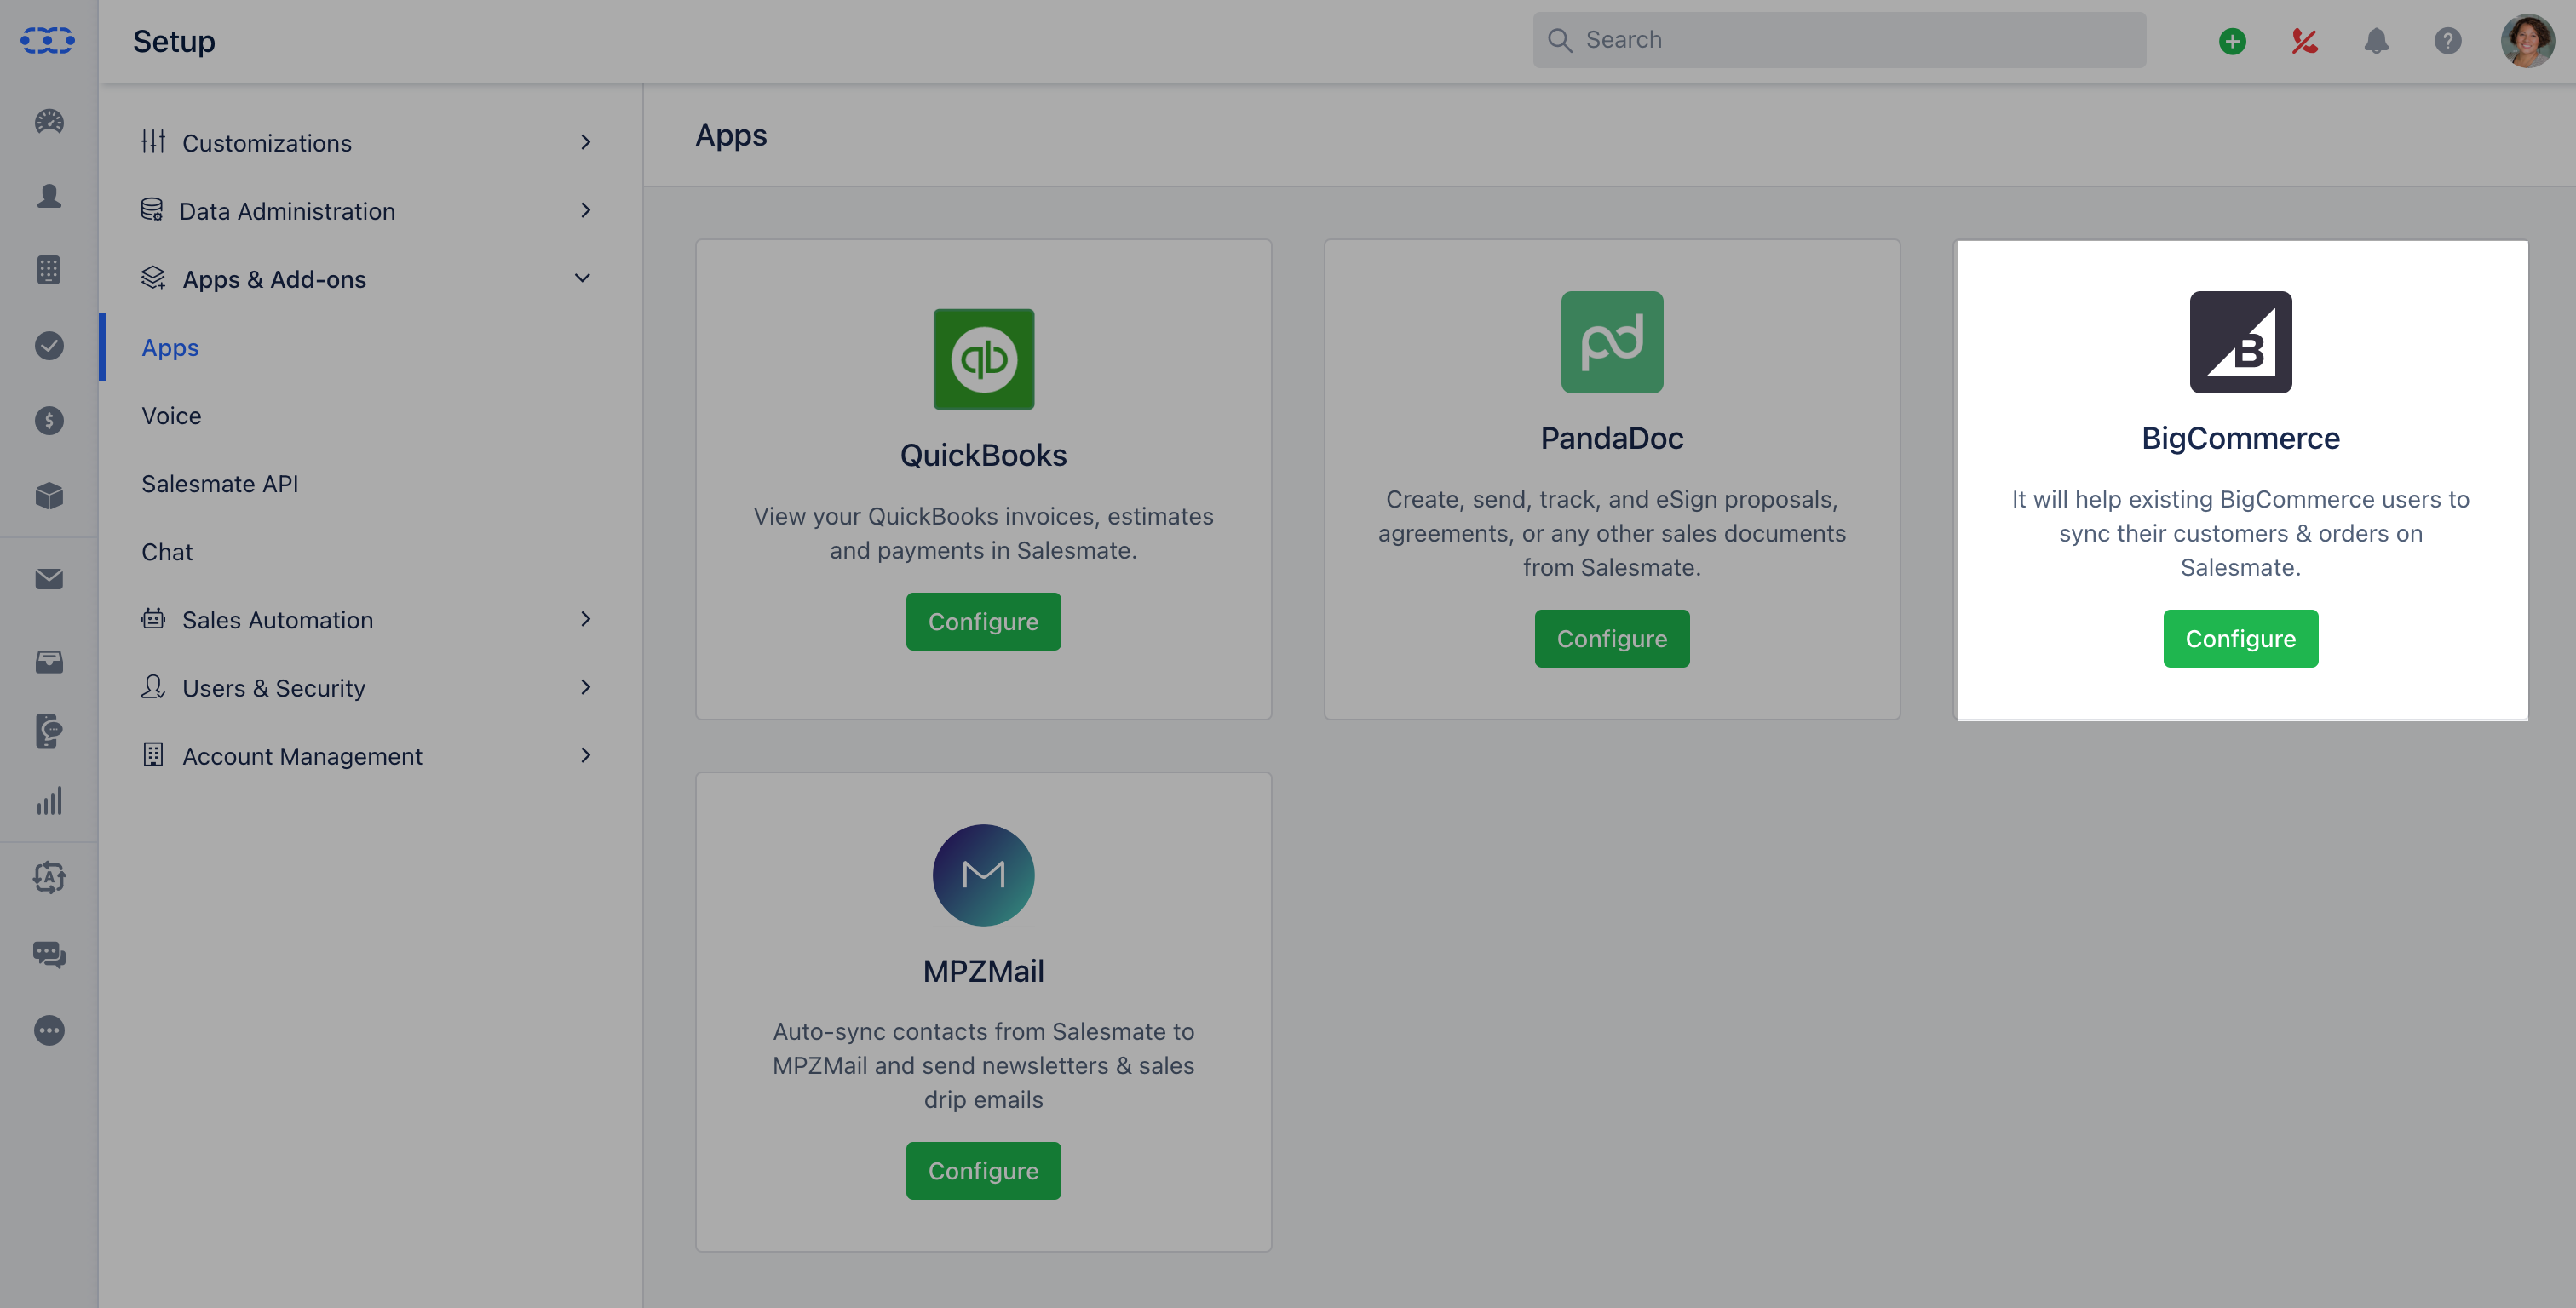The height and width of the screenshot is (1308, 2576).
Task: Click the Setup page title
Action: coord(174,41)
